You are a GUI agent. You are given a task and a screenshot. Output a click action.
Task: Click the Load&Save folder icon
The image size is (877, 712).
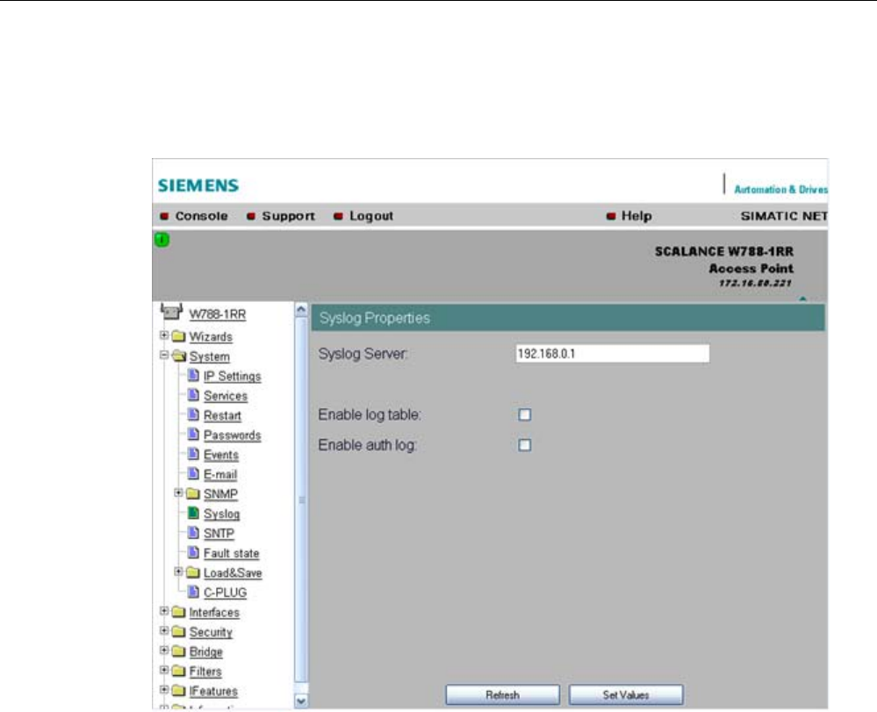coord(193,572)
